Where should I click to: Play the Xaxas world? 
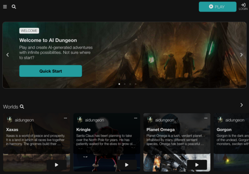point(57,165)
